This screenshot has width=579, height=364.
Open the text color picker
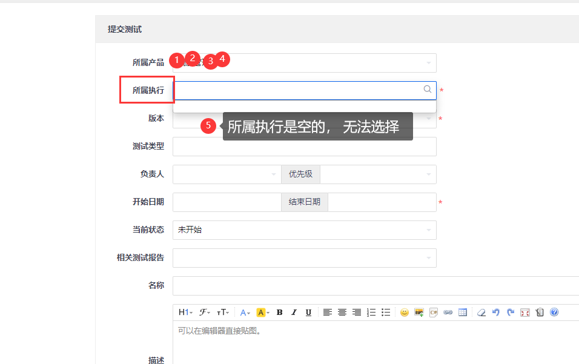[x=245, y=313]
